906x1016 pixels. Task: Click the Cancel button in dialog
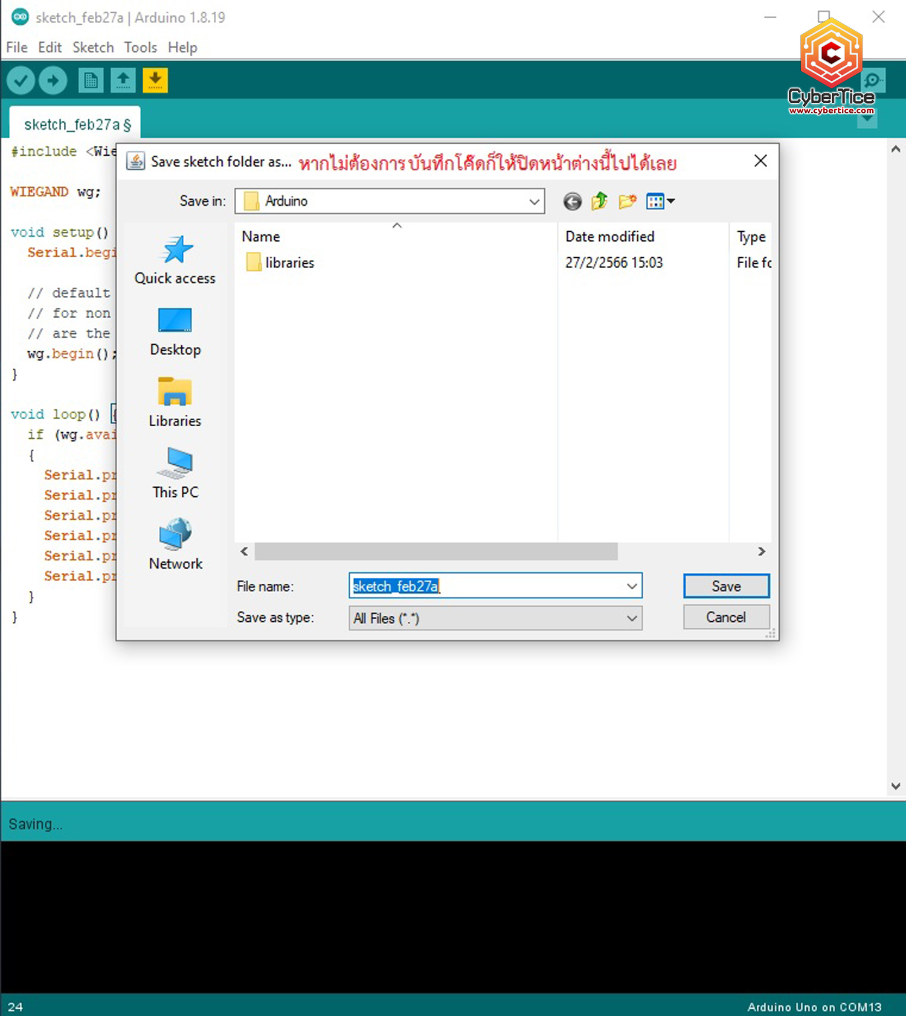tap(726, 617)
